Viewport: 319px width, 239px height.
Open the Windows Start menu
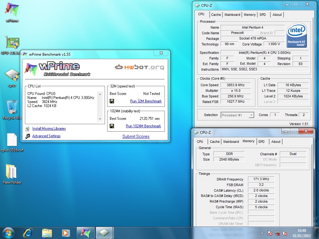pyautogui.click(x=8, y=233)
